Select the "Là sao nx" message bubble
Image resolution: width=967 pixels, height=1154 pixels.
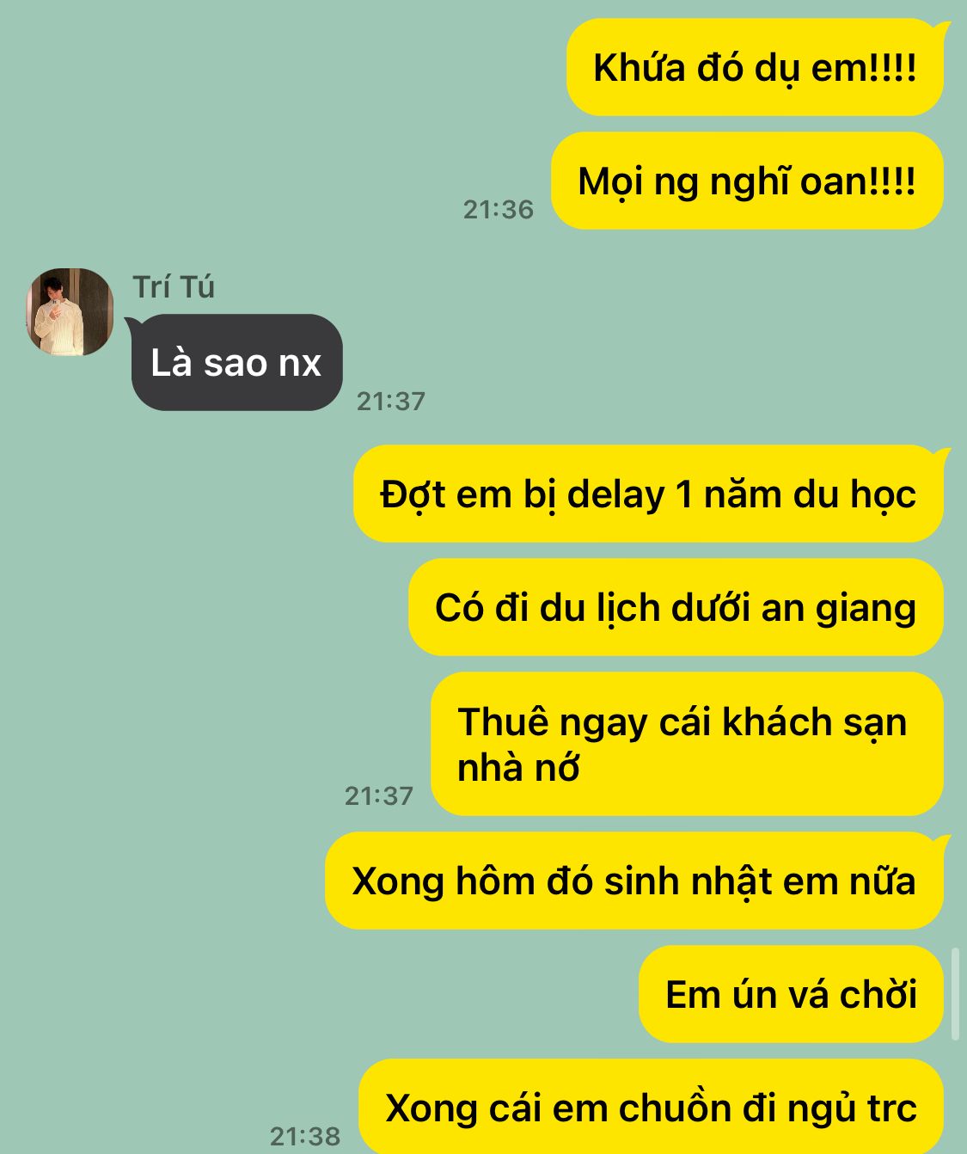[236, 362]
